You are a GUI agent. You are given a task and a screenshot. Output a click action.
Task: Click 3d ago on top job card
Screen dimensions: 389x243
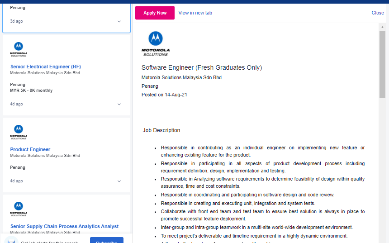click(x=16, y=21)
